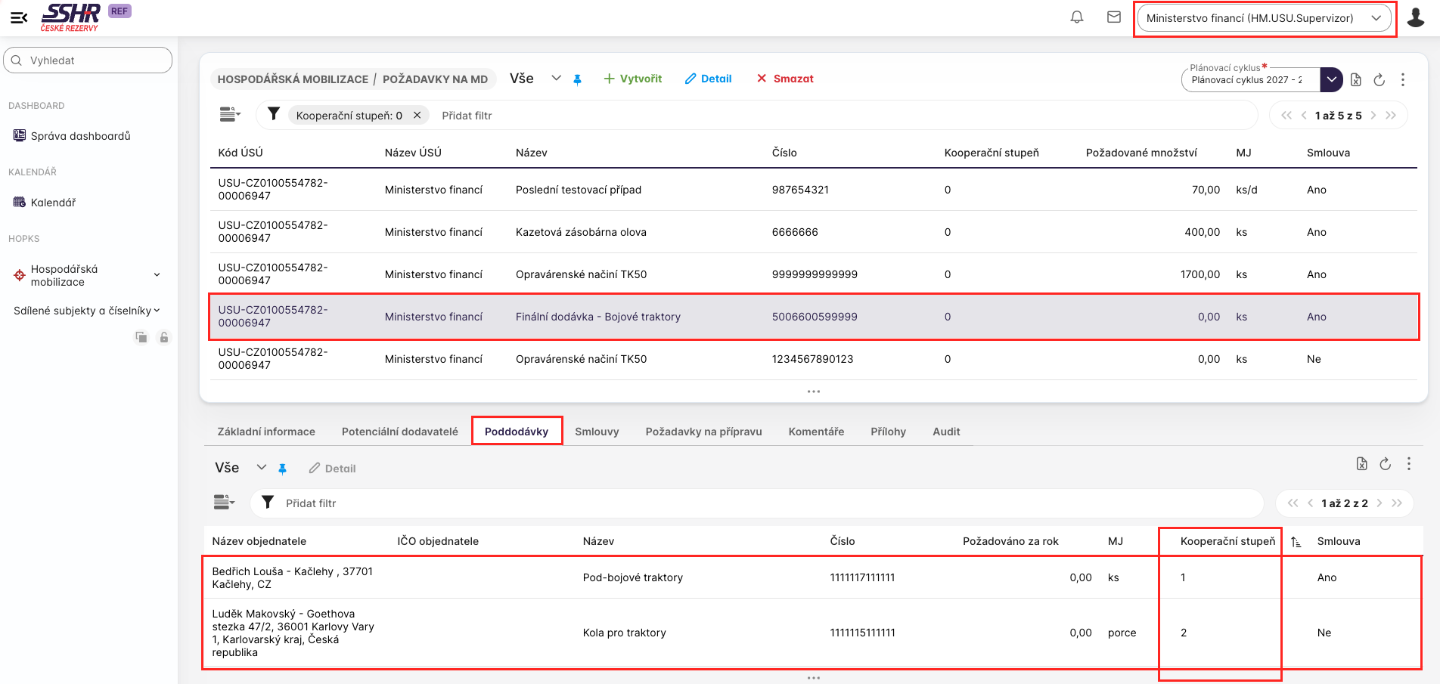Remove the Kooperační stupeň: 0 filter
The image size is (1440, 684).
pos(417,116)
